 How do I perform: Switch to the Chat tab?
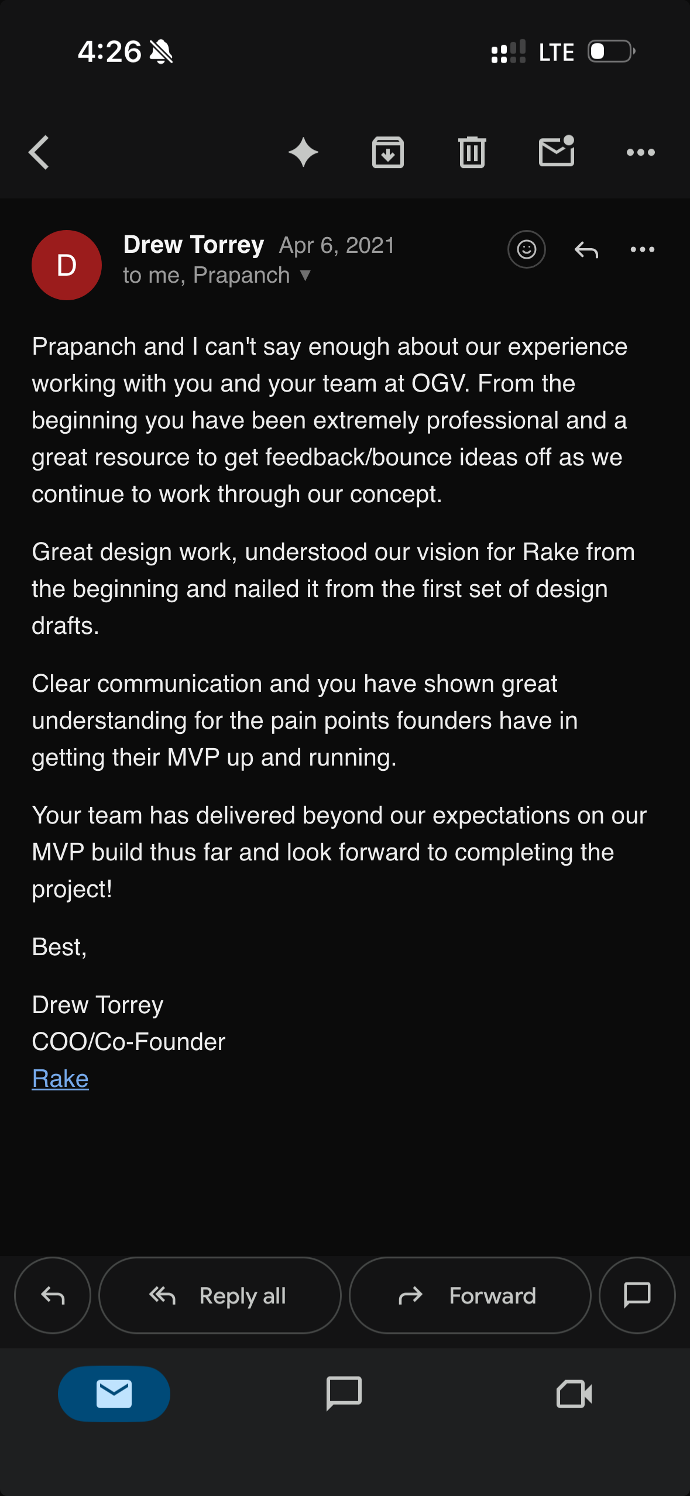coord(344,1394)
